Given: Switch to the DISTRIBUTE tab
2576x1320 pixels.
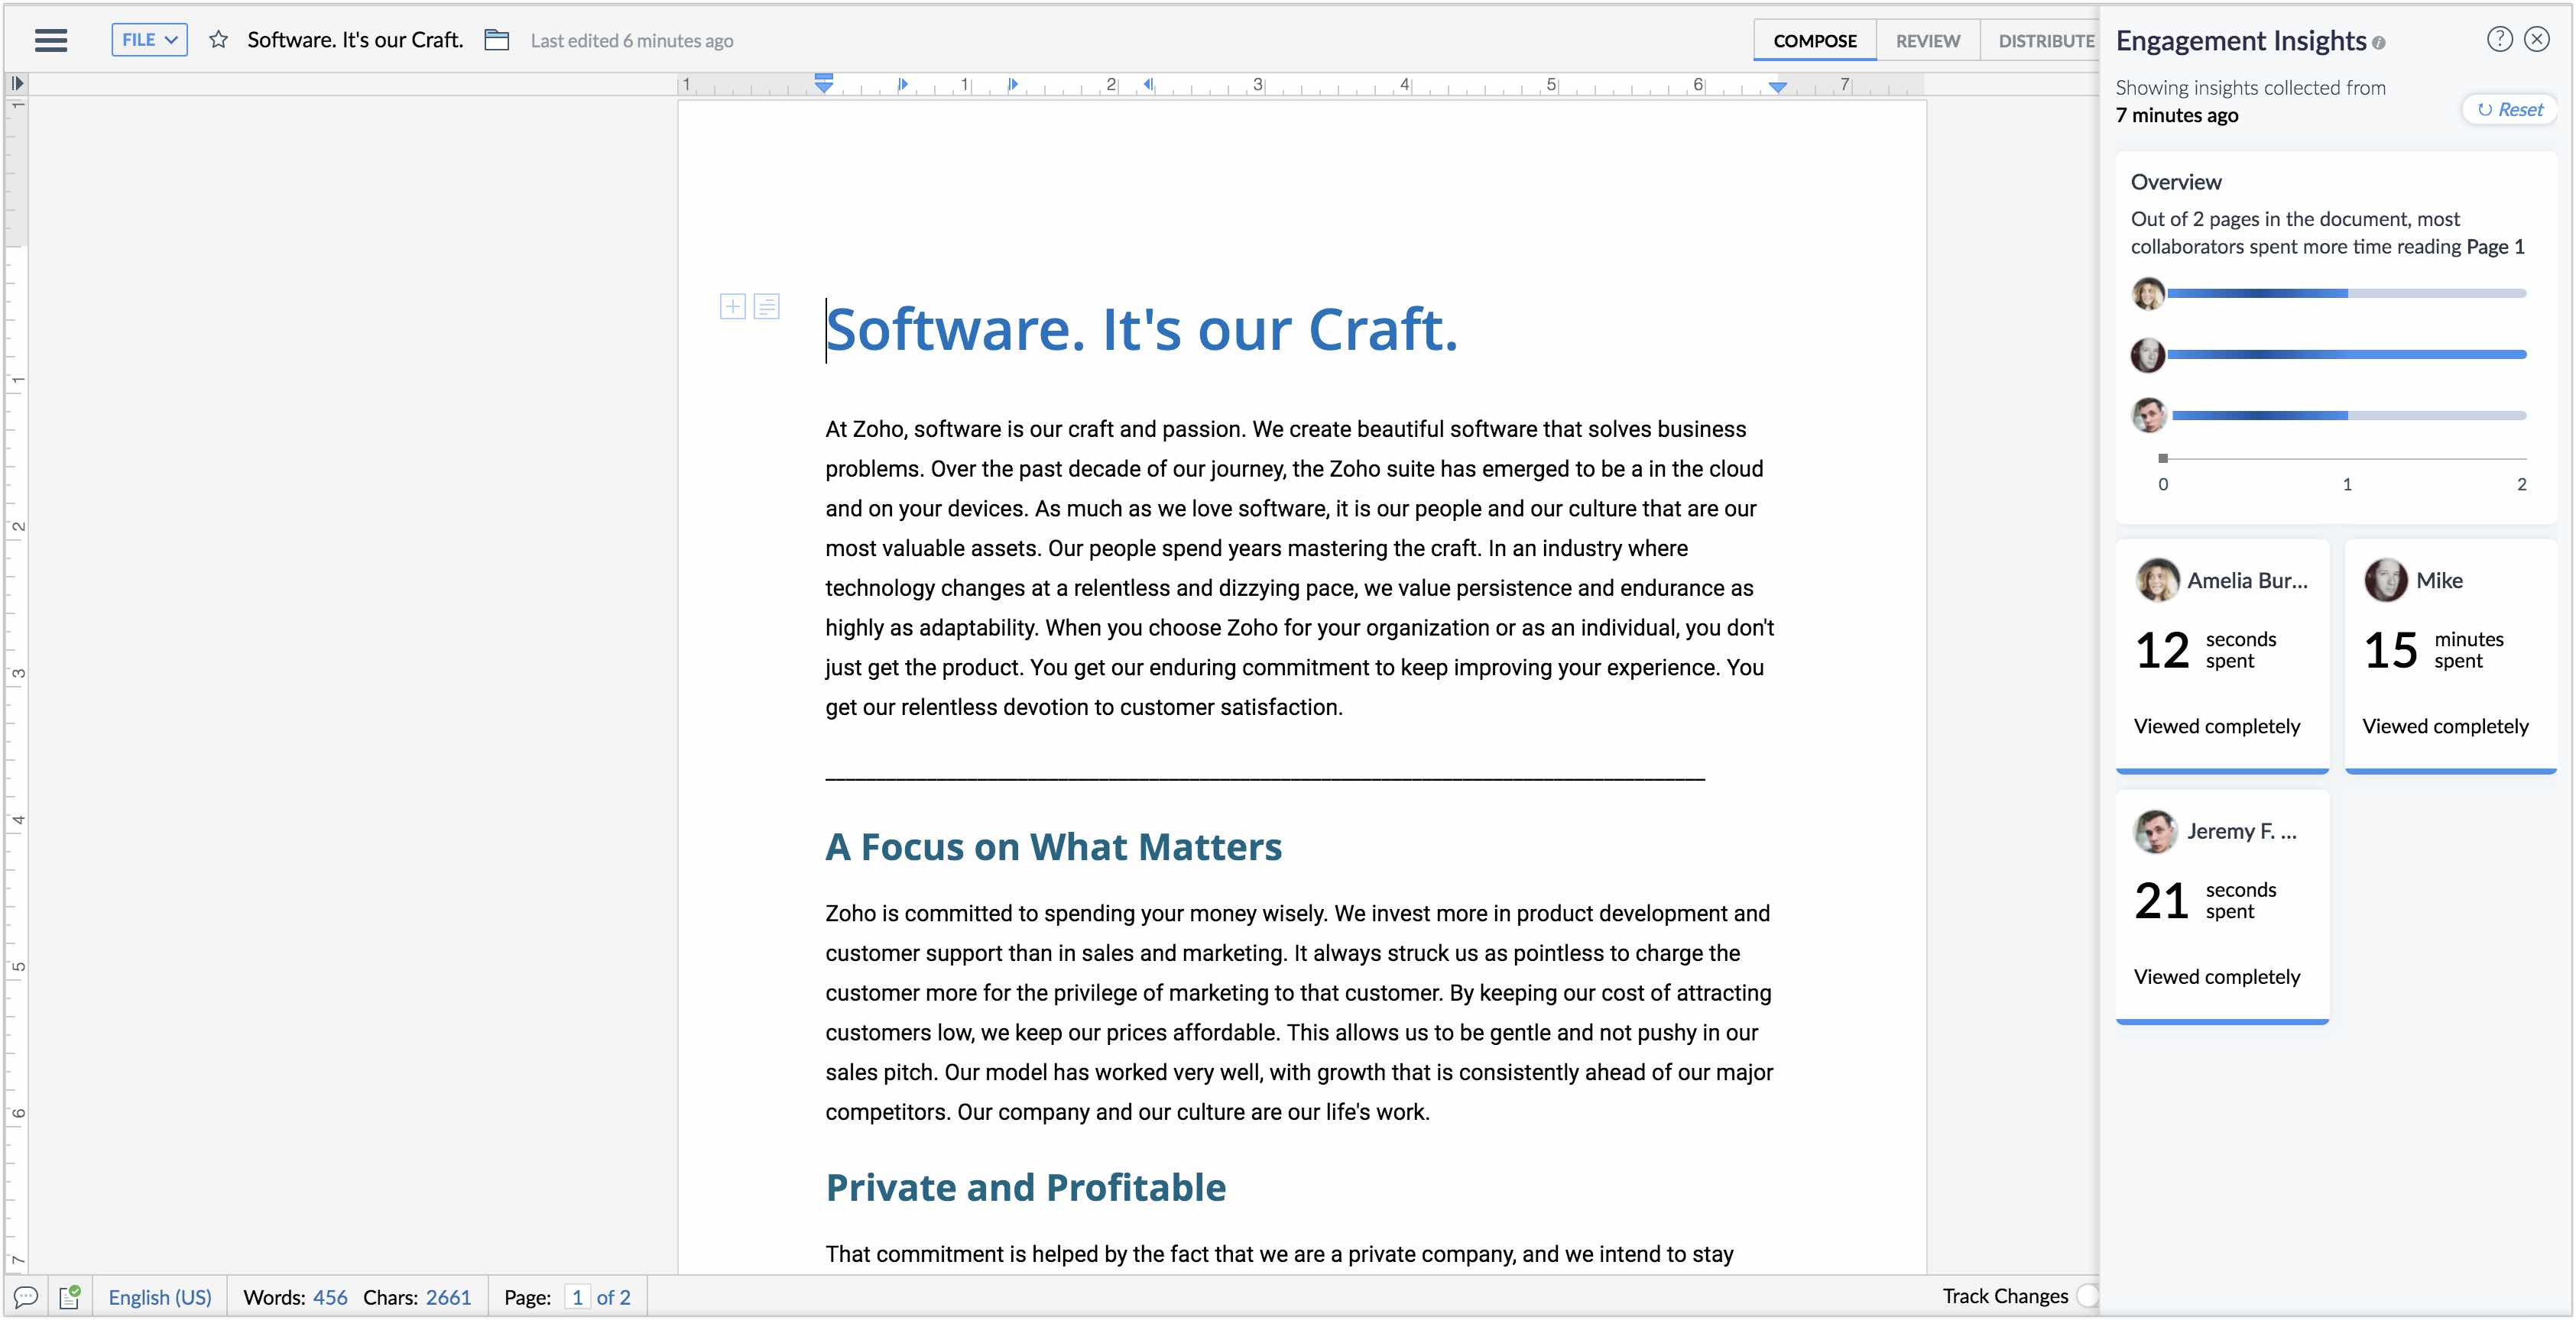Looking at the screenshot, I should pos(2045,41).
